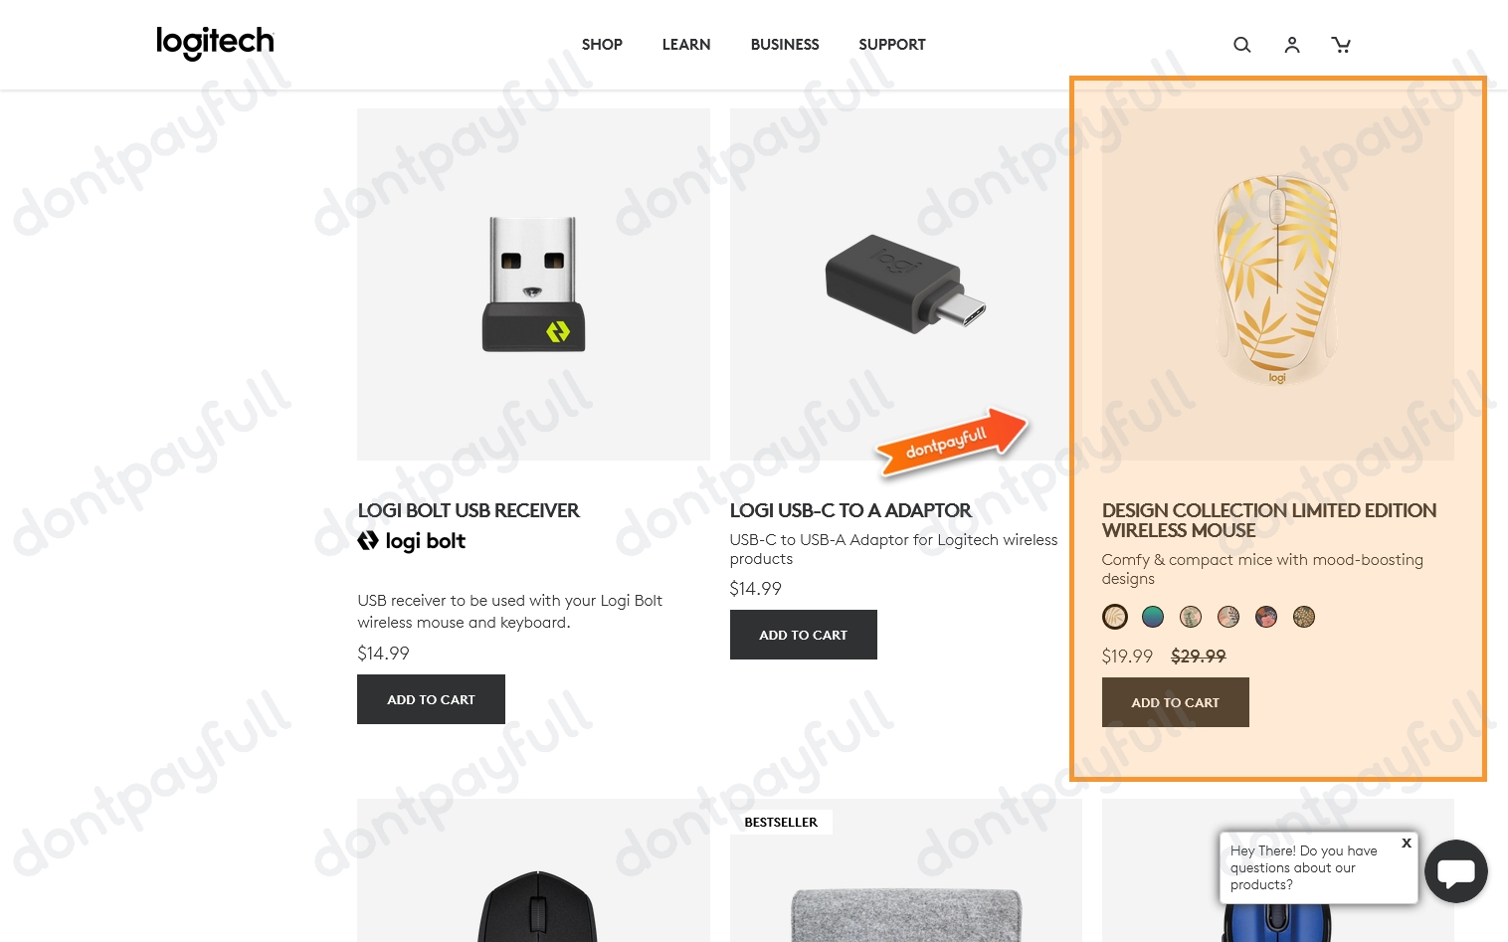The image size is (1508, 942).
Task: Add Logi USB-C to A Adaptor to cart
Action: pyautogui.click(x=803, y=635)
